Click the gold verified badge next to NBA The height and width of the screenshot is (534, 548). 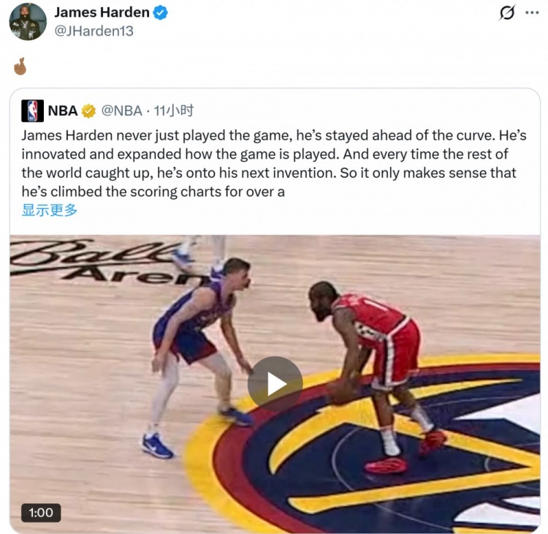tap(88, 111)
